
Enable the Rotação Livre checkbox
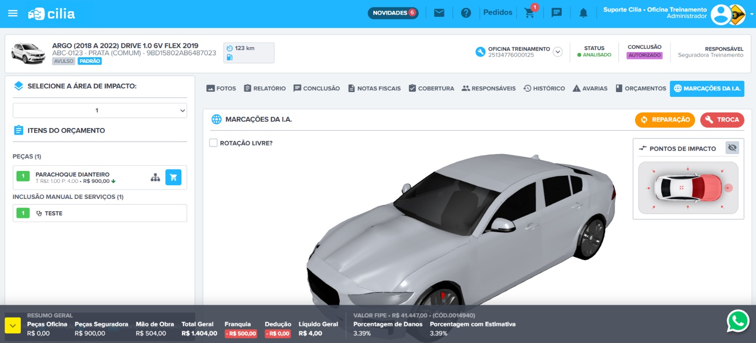point(214,143)
